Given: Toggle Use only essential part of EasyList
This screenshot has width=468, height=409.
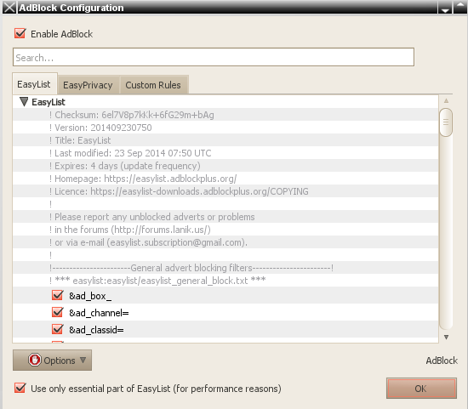Looking at the screenshot, I should 20,388.
